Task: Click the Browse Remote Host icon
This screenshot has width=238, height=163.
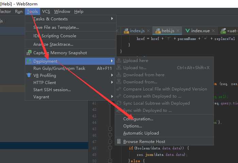Action: pos(119,141)
